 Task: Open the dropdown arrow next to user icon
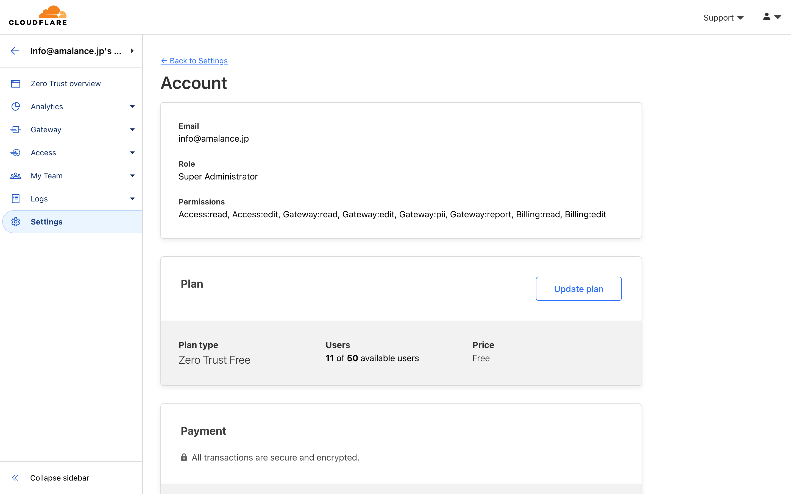click(x=778, y=17)
